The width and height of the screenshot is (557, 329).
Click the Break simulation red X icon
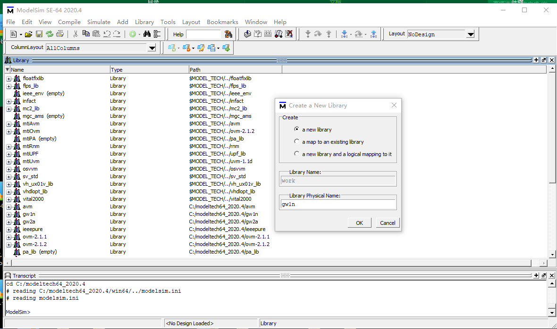pyautogui.click(x=289, y=34)
